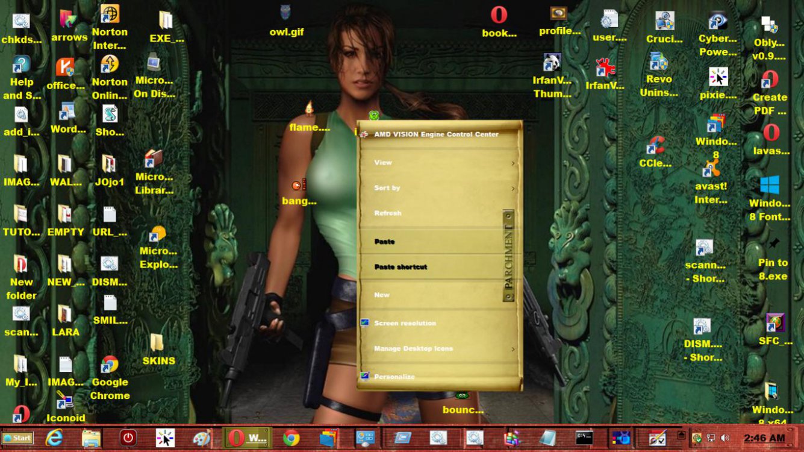The image size is (804, 452).
Task: Click the SMIL... file on desktop
Action: (110, 310)
